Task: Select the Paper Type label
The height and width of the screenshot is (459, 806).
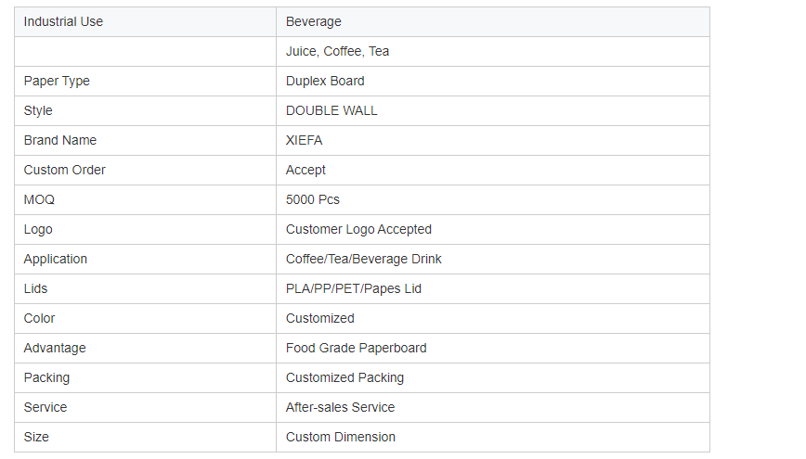Action: pos(57,81)
